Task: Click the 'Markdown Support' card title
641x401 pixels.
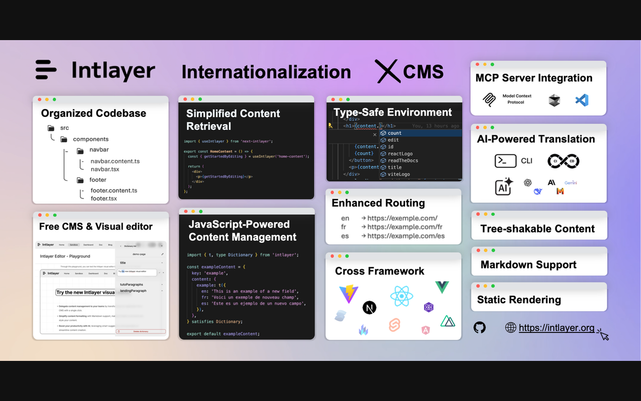Action: (528, 265)
